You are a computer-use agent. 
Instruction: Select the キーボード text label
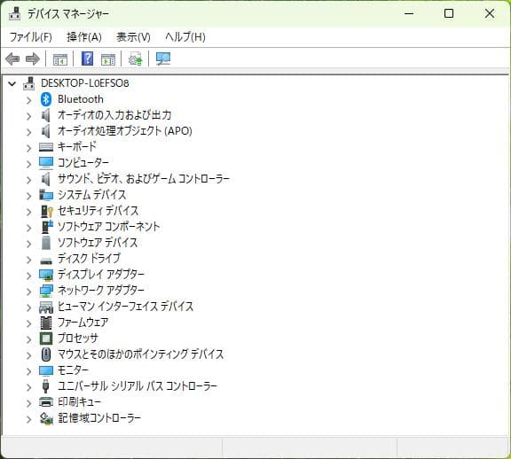tap(77, 147)
